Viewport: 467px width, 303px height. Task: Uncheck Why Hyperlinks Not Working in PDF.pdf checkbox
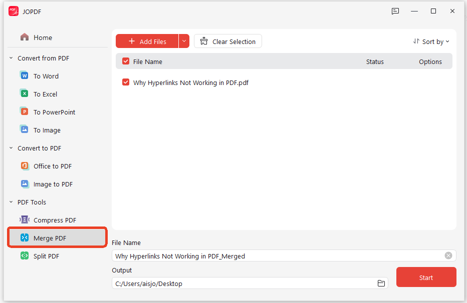126,82
